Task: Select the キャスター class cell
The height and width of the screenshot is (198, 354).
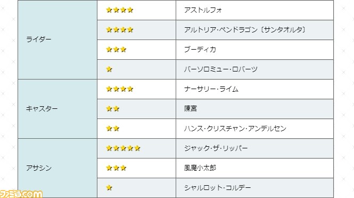Action: 57,109
